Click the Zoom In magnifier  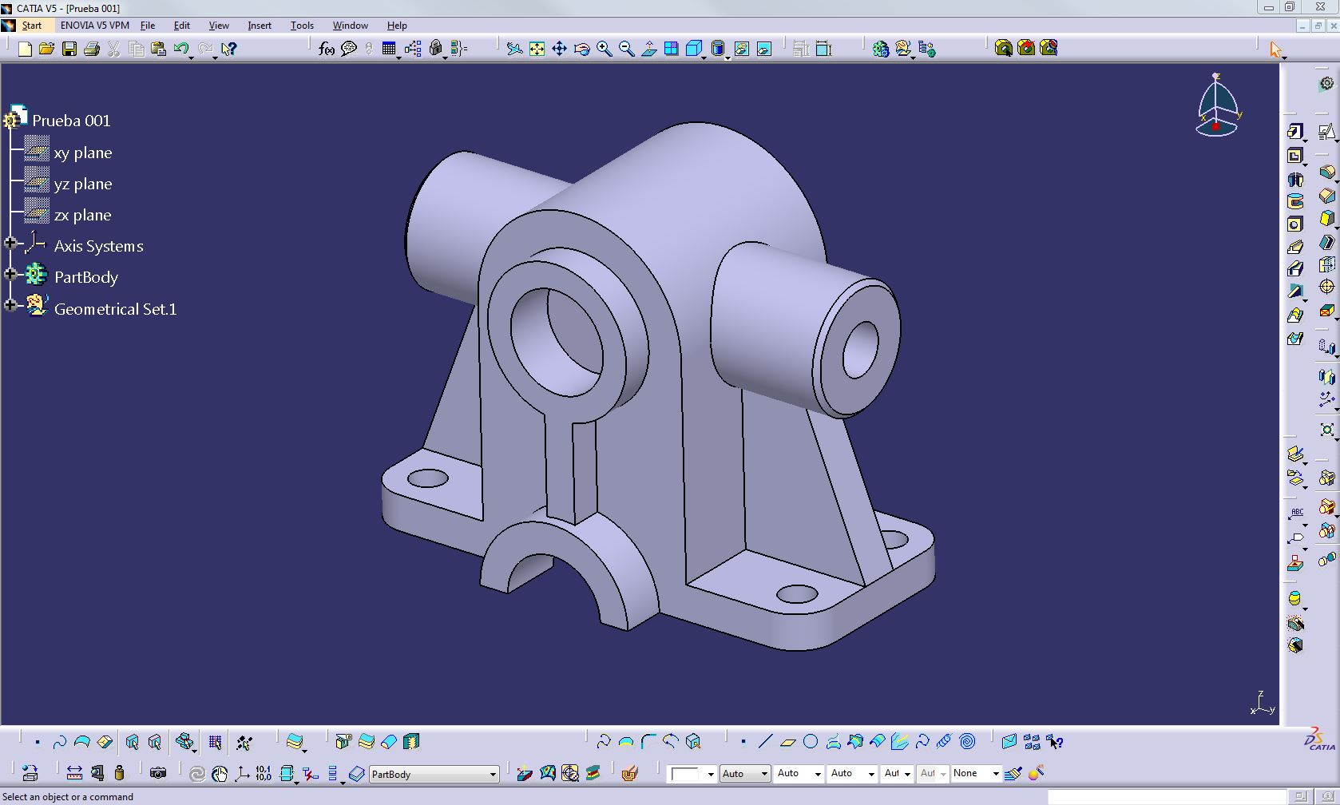[605, 49]
